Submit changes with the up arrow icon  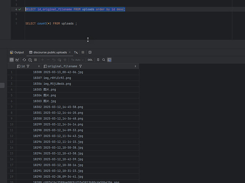pos(65,60)
